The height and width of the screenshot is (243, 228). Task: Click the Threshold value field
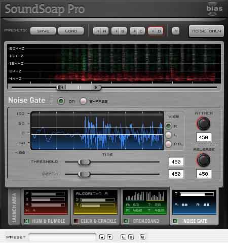(176, 162)
